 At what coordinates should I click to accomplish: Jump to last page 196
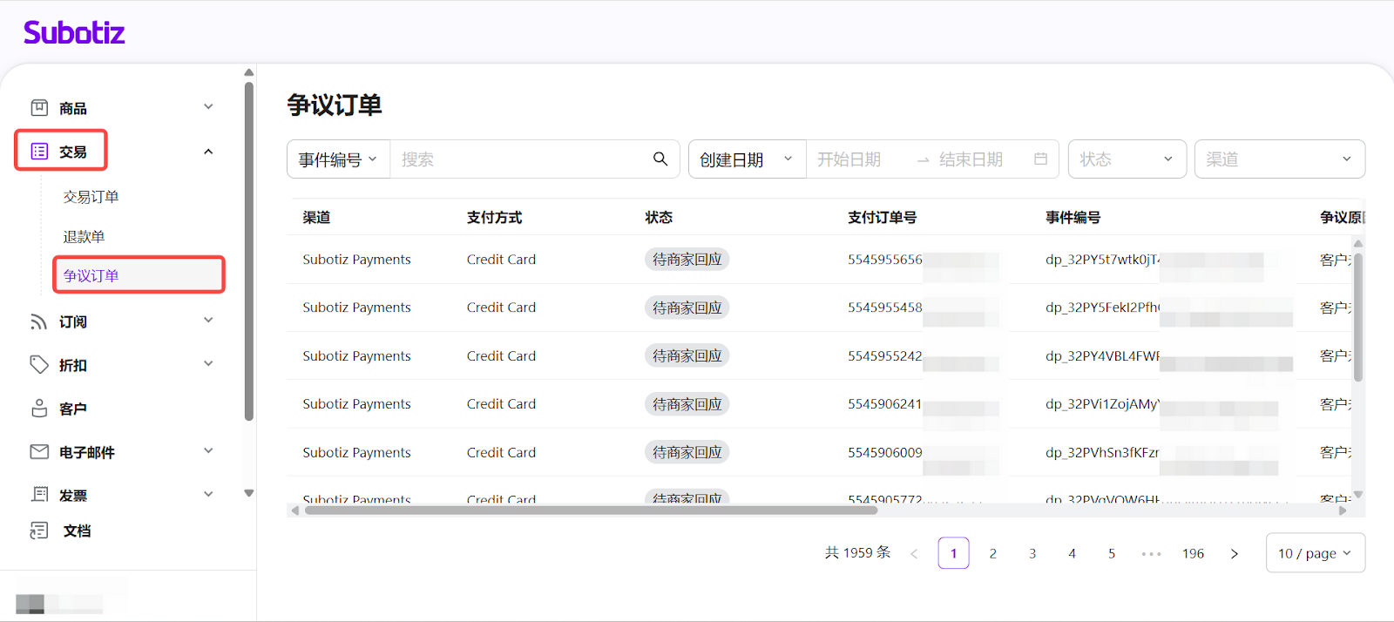pos(1193,553)
